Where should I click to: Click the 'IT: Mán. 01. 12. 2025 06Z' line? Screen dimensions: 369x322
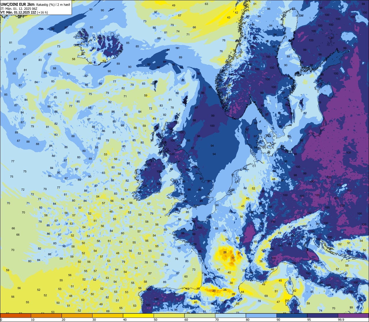[x=19, y=8]
